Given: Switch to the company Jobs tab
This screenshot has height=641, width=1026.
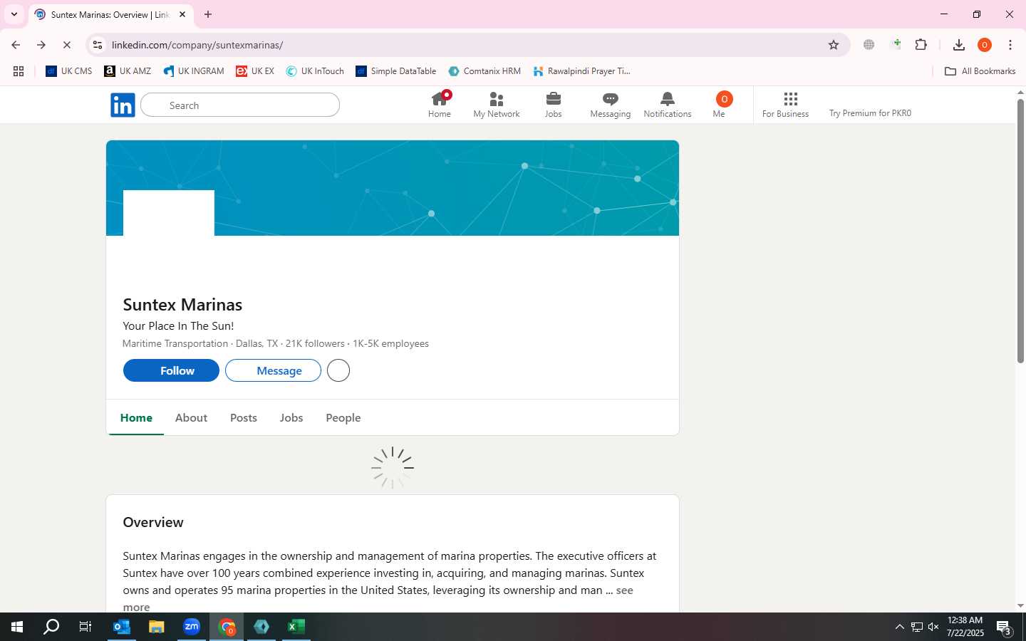Looking at the screenshot, I should click(x=291, y=418).
